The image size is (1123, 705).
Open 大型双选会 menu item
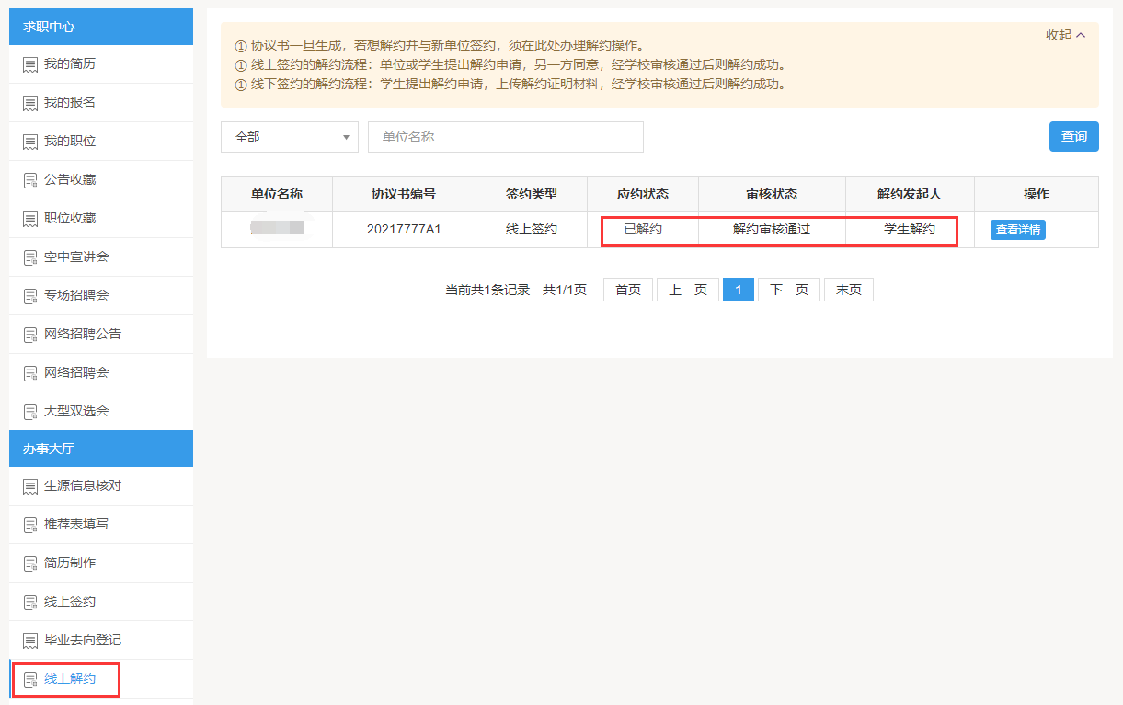101,412
